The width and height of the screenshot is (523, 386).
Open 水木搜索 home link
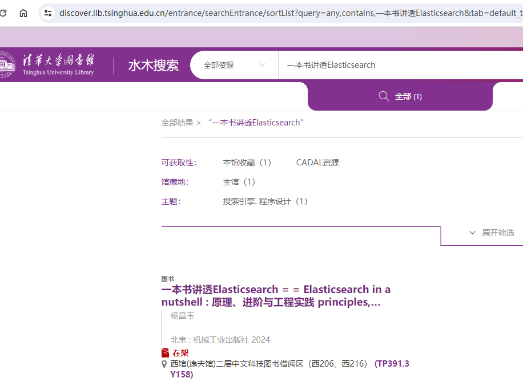point(154,65)
